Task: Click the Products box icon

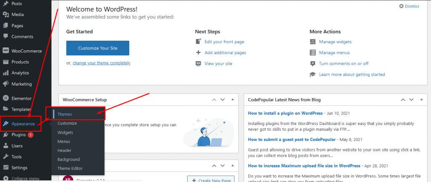Action: point(5,62)
